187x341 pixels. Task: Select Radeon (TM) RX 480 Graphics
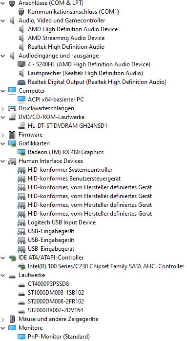coord(65,152)
